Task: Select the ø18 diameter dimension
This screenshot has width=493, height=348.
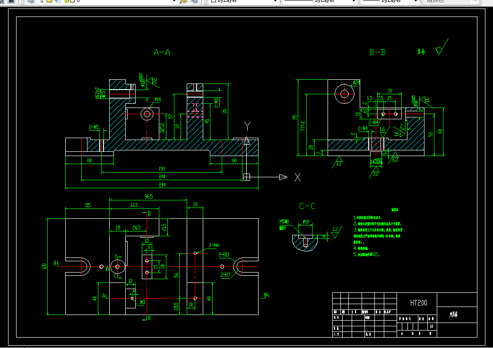Action: (306, 222)
